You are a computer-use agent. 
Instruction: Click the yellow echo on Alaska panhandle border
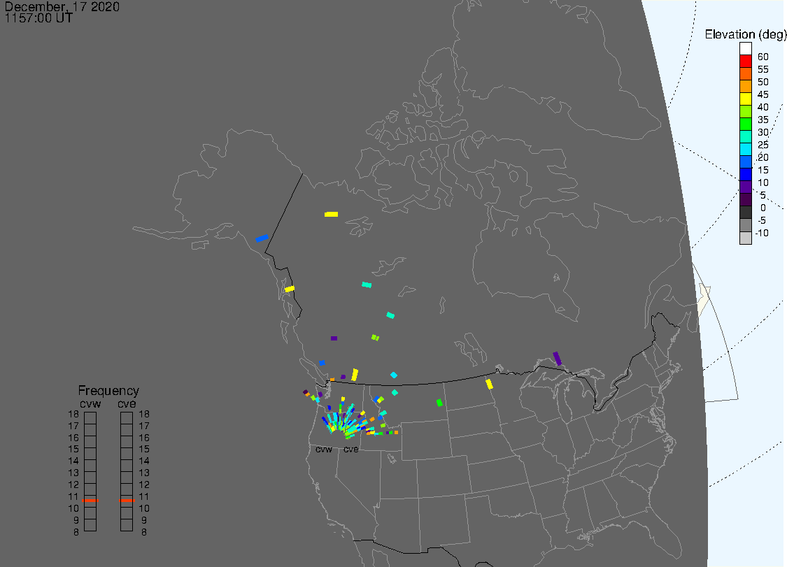pos(290,289)
